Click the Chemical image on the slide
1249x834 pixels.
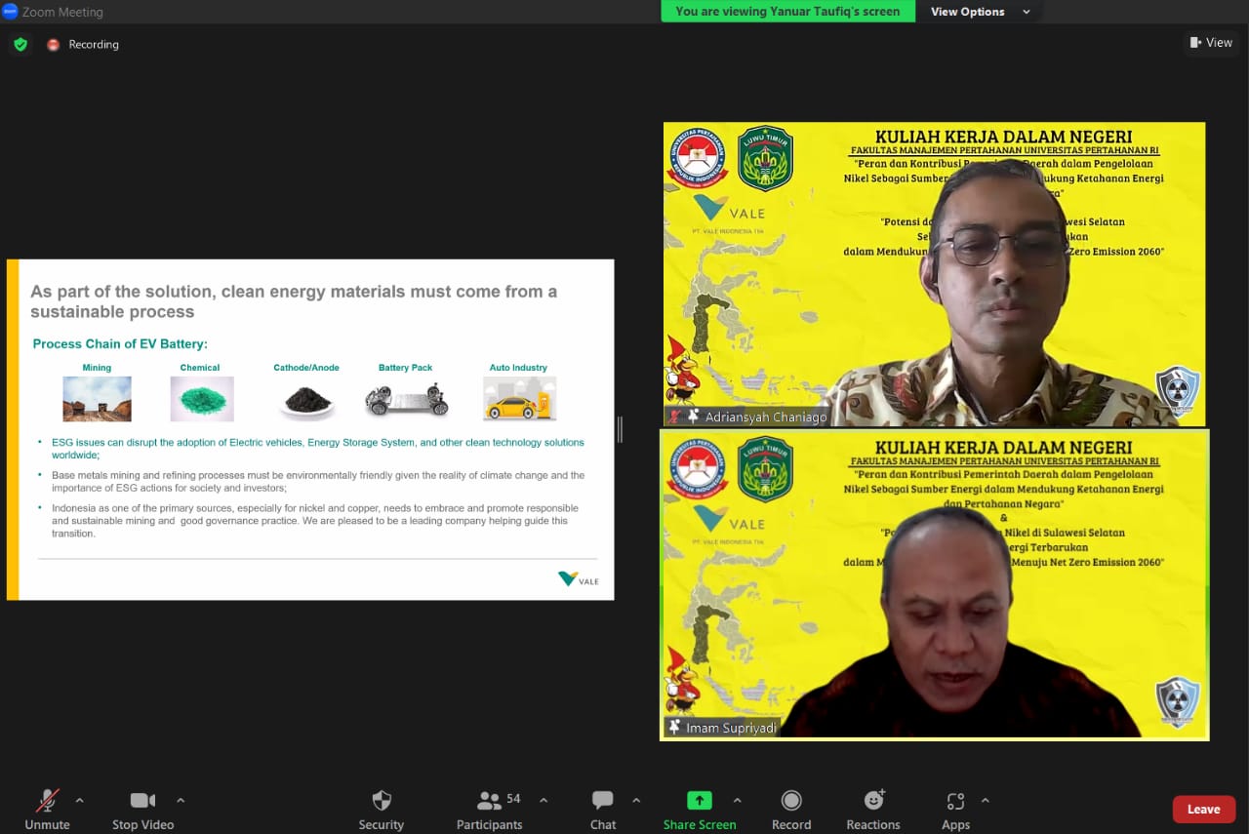pyautogui.click(x=202, y=399)
